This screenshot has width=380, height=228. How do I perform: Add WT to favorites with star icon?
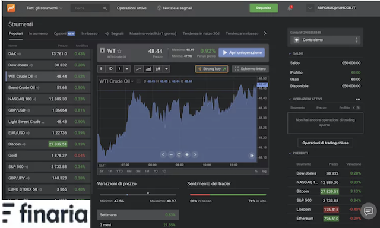(x=119, y=51)
